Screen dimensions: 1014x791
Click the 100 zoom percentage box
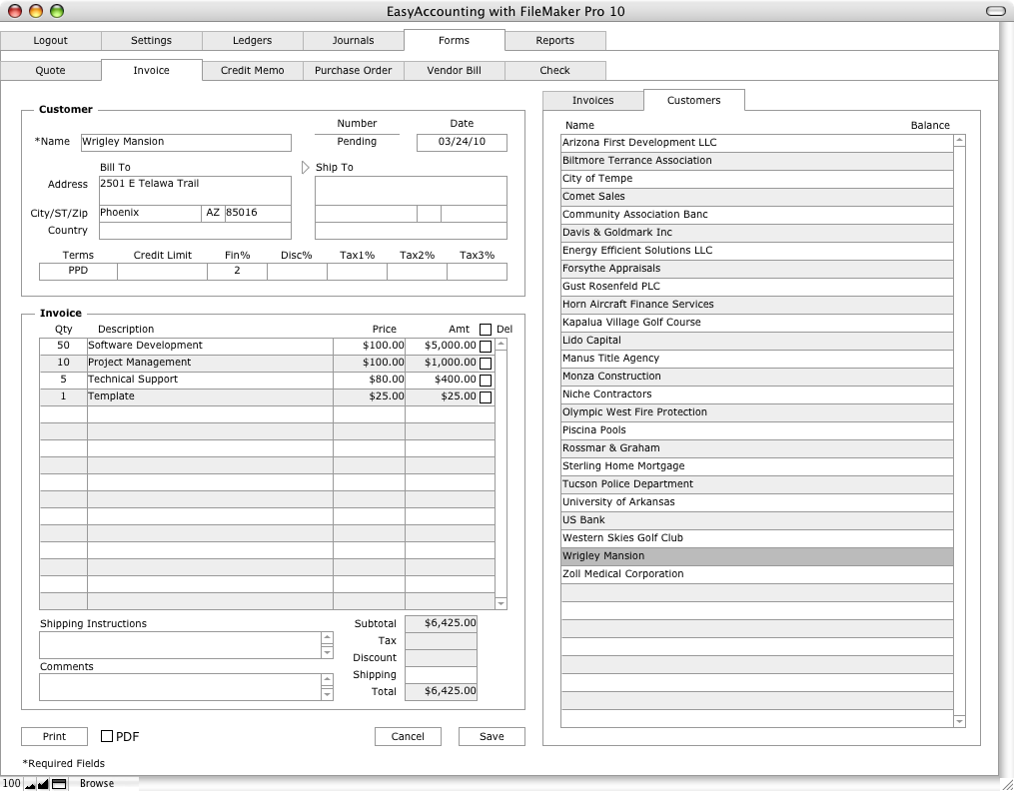[x=11, y=783]
